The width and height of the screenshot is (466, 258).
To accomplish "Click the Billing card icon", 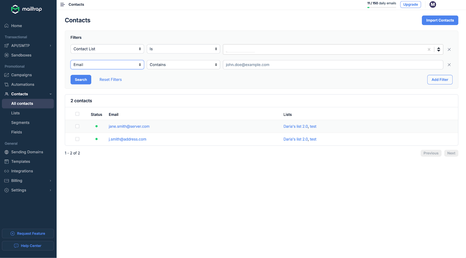I will [x=6, y=181].
